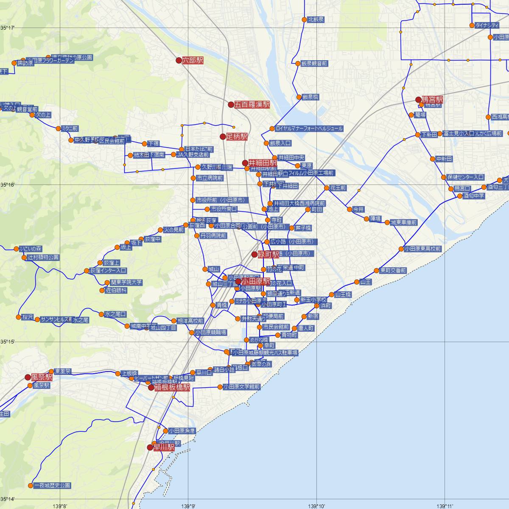The image size is (509, 509).
Task: Click the 足柄駅 red station dot
Action: [223, 137]
